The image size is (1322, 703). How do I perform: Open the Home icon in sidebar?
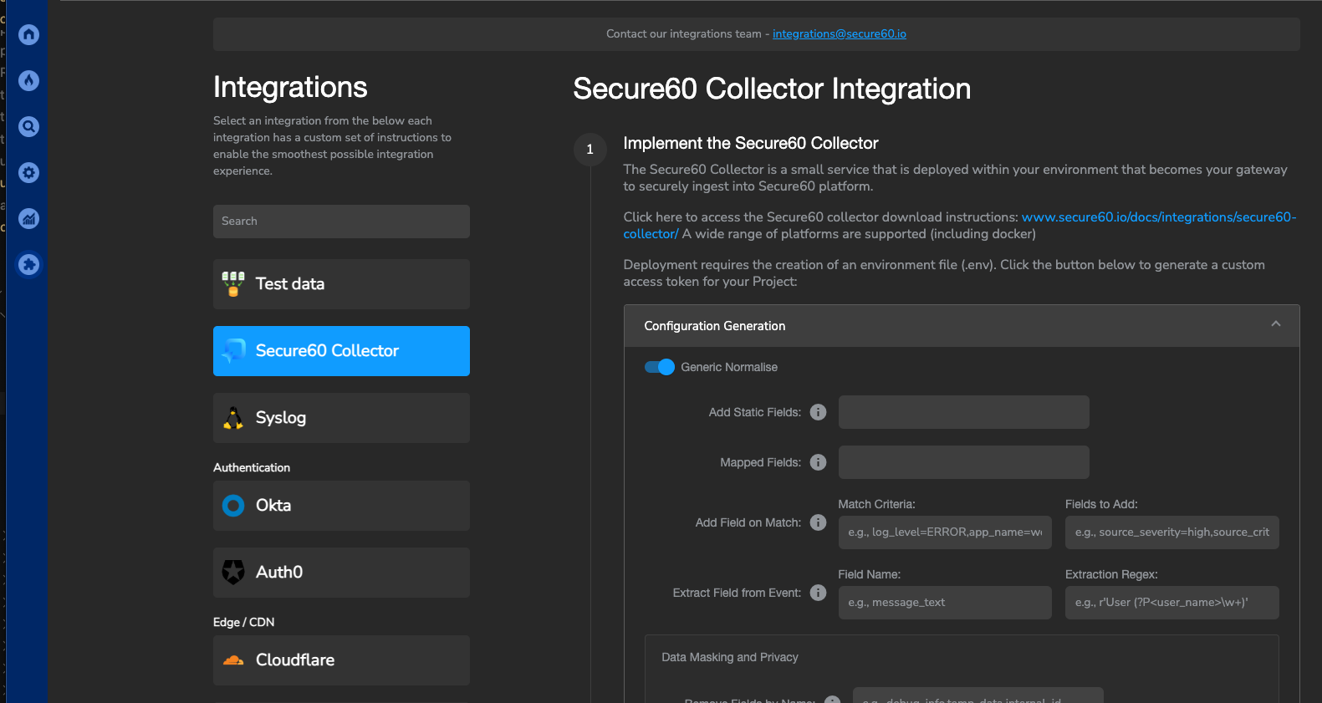pyautogui.click(x=29, y=34)
